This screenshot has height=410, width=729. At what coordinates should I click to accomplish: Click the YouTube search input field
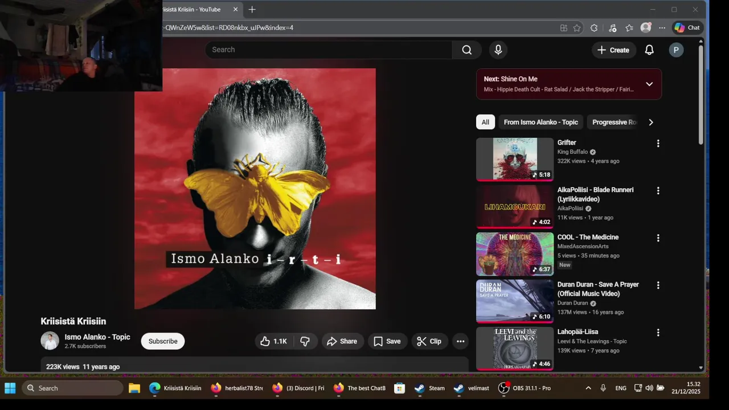329,50
